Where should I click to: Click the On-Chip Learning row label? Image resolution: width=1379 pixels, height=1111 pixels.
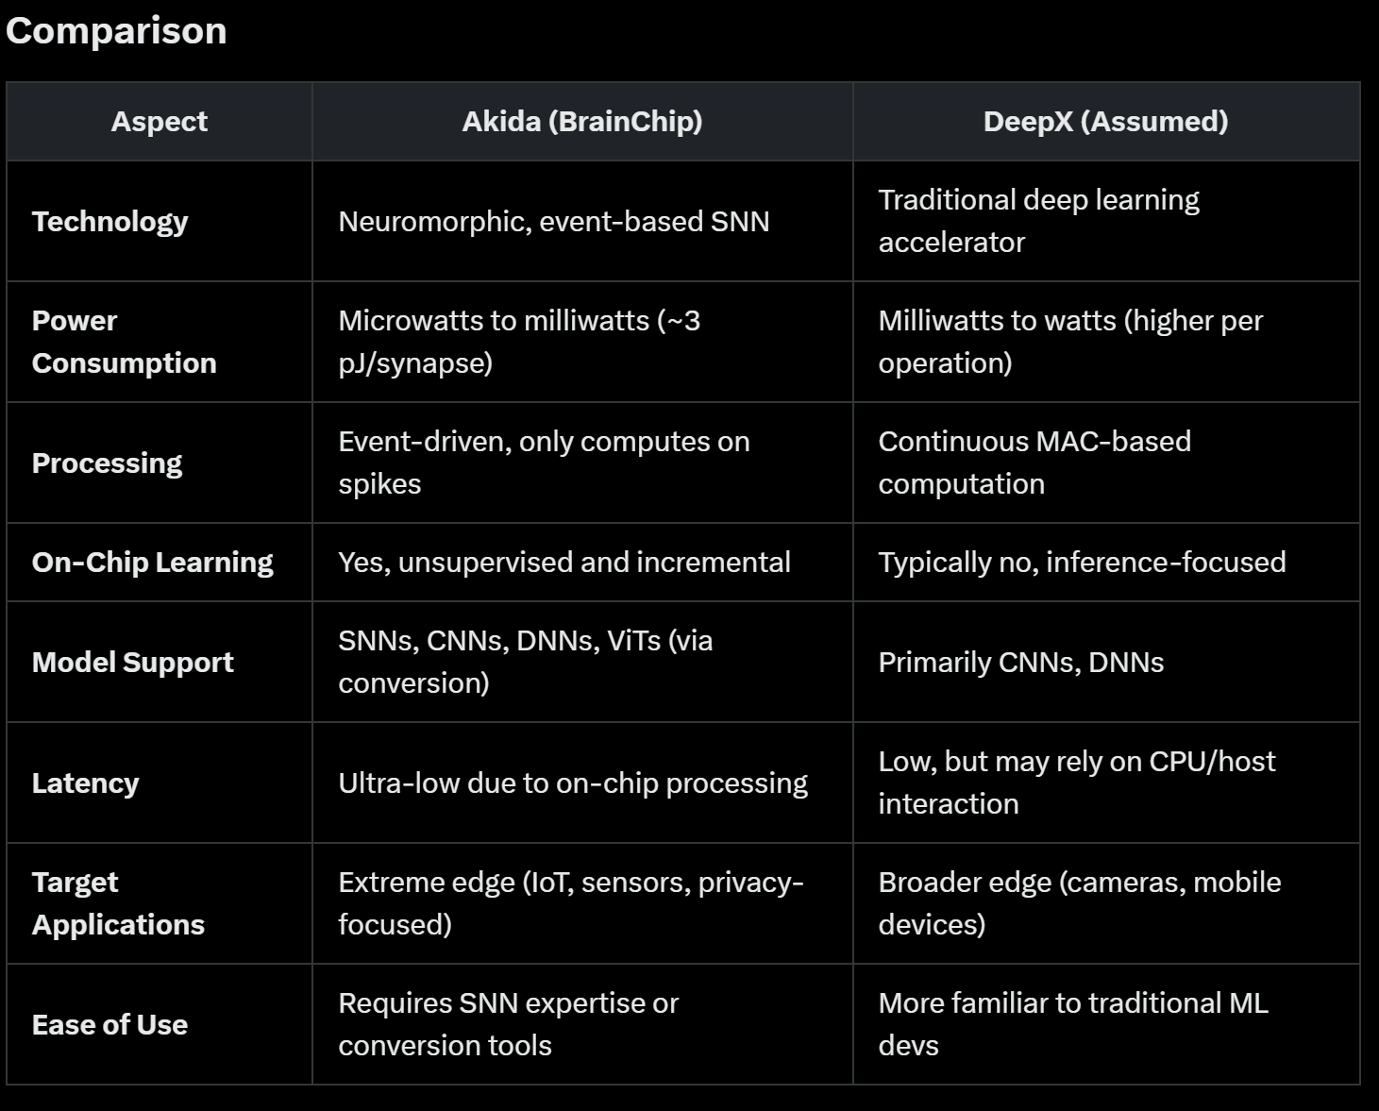(153, 563)
